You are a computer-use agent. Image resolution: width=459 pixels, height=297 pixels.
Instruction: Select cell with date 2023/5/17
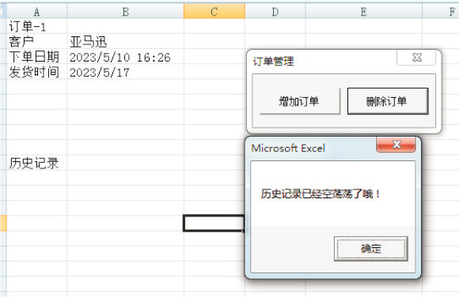(126, 72)
